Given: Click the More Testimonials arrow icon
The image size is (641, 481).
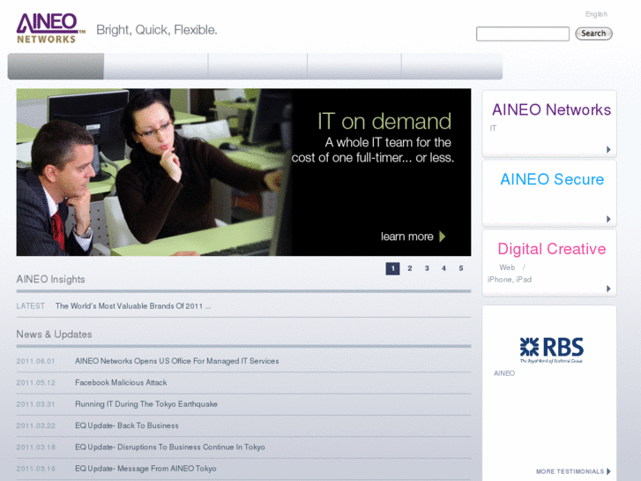Looking at the screenshot, I should point(608,471).
